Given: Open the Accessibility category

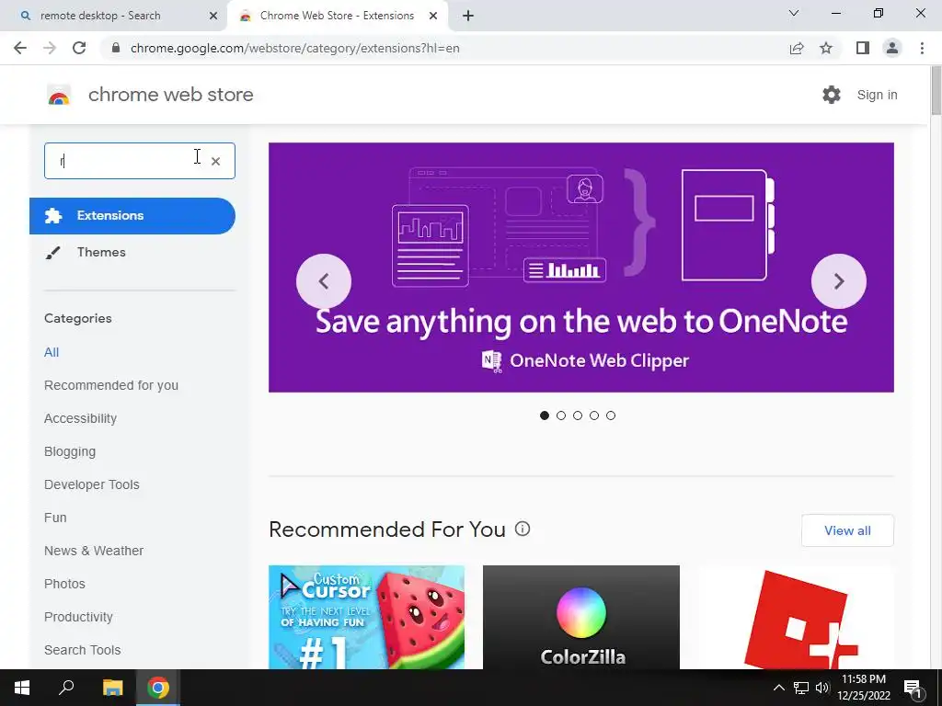Looking at the screenshot, I should (x=81, y=418).
